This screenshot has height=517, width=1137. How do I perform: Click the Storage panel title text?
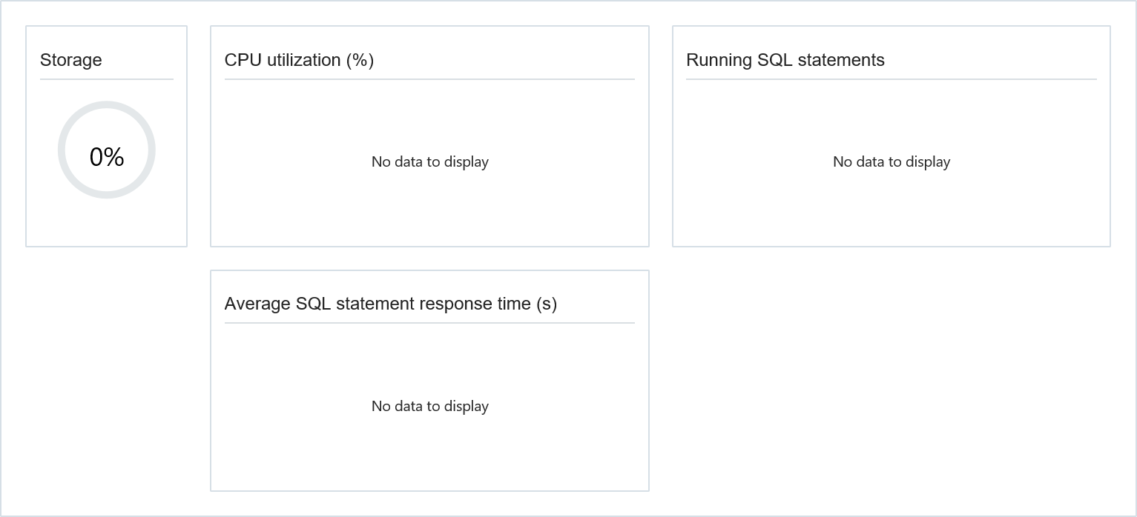[x=70, y=60]
